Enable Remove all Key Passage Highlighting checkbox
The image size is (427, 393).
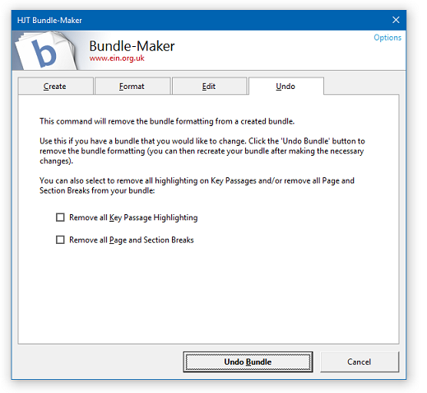(60, 218)
